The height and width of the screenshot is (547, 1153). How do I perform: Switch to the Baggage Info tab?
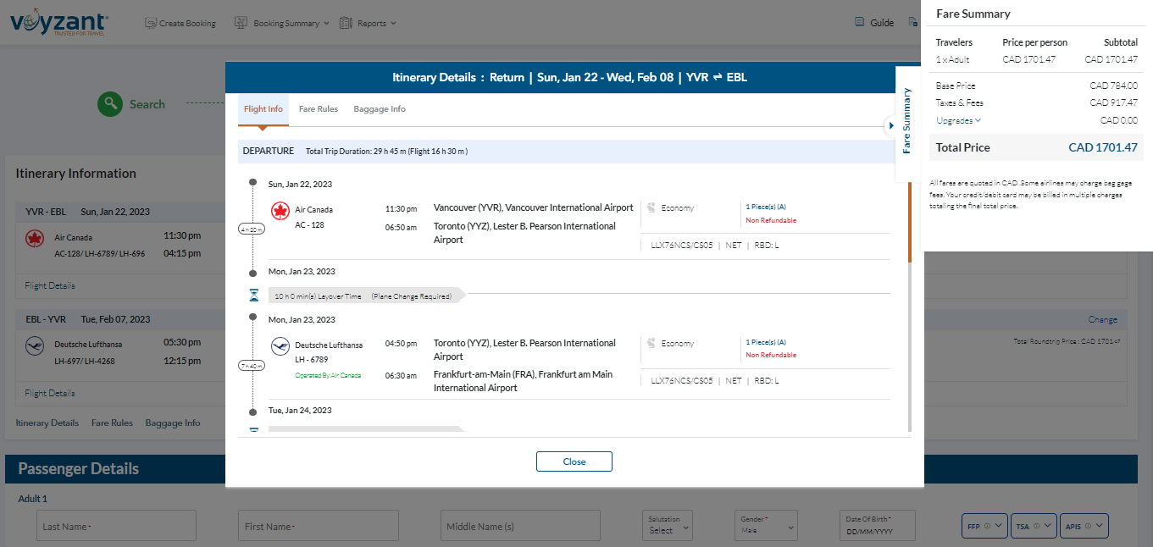click(380, 109)
